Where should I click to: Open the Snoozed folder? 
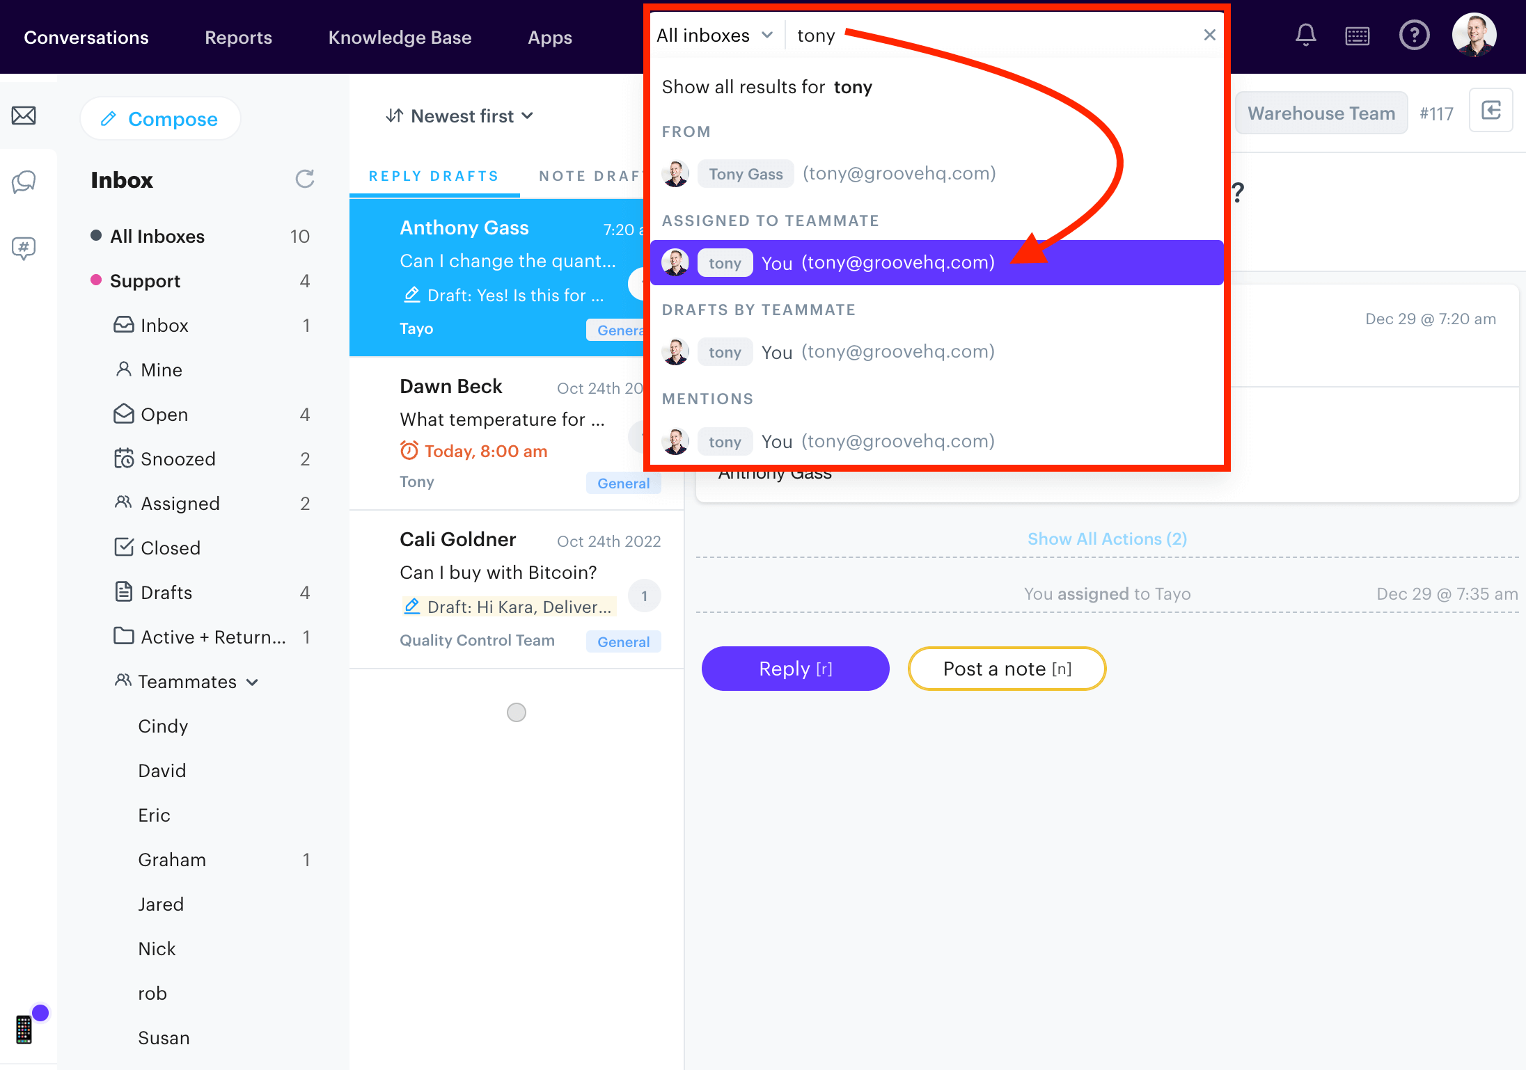[x=178, y=459]
